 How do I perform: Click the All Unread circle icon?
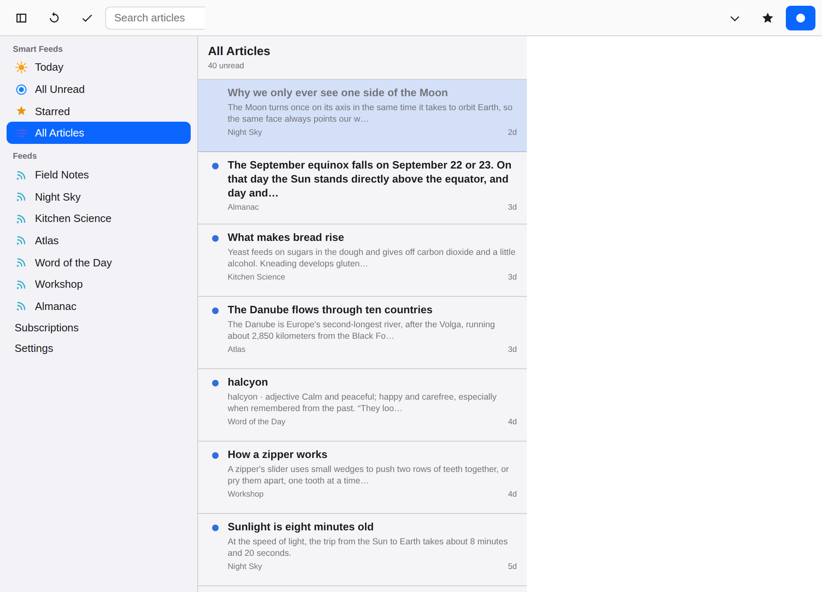pyautogui.click(x=21, y=90)
